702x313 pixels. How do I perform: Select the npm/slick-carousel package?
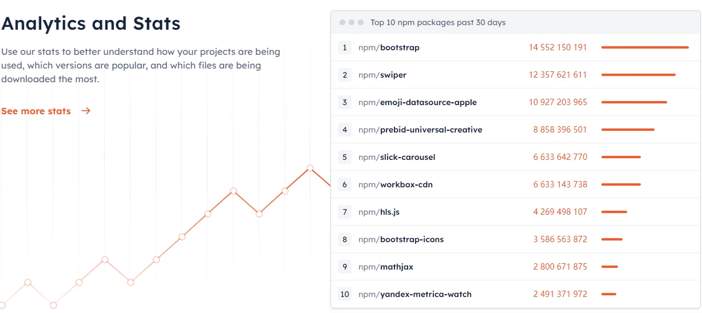(397, 157)
